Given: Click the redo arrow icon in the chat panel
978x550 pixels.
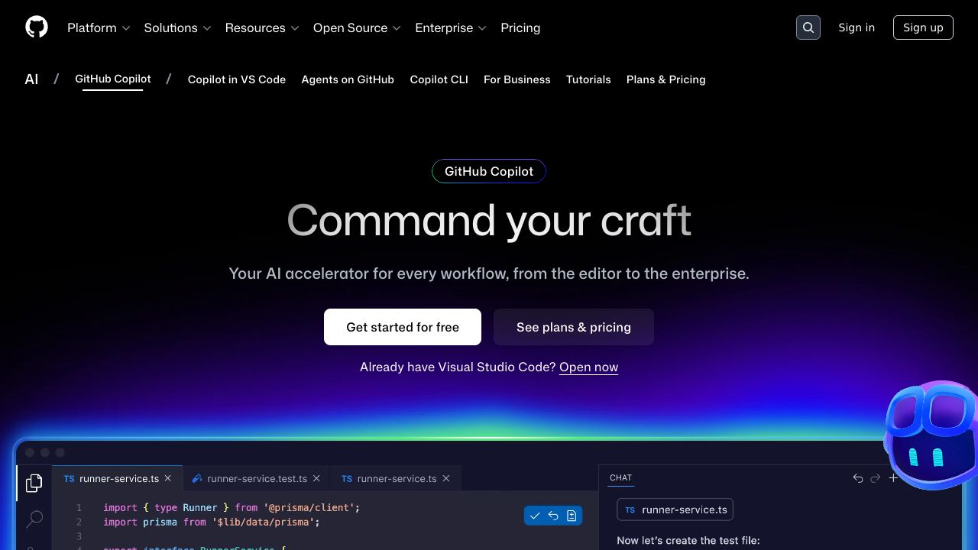Looking at the screenshot, I should pyautogui.click(x=875, y=477).
